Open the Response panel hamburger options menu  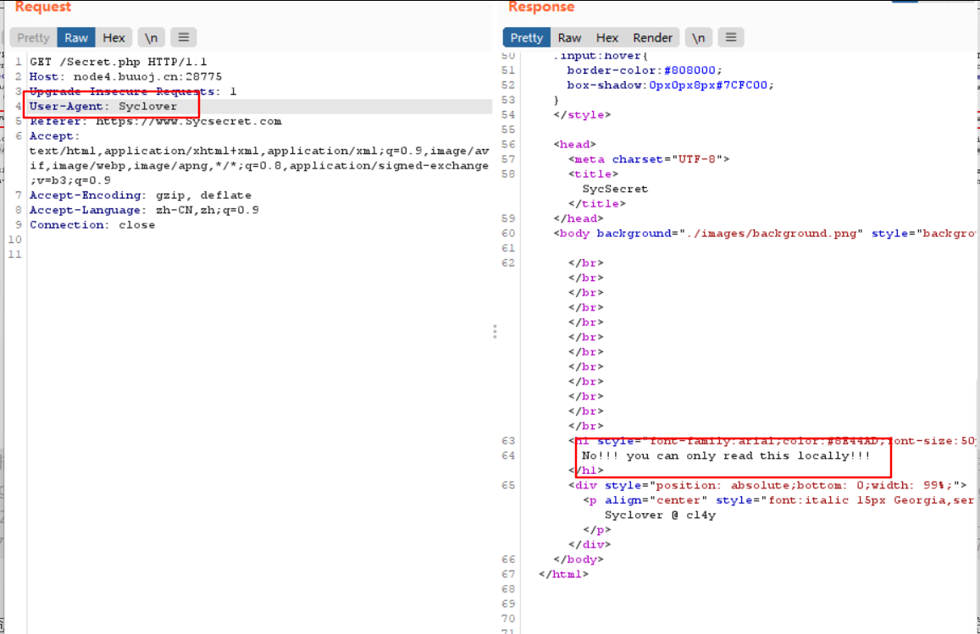pos(731,37)
